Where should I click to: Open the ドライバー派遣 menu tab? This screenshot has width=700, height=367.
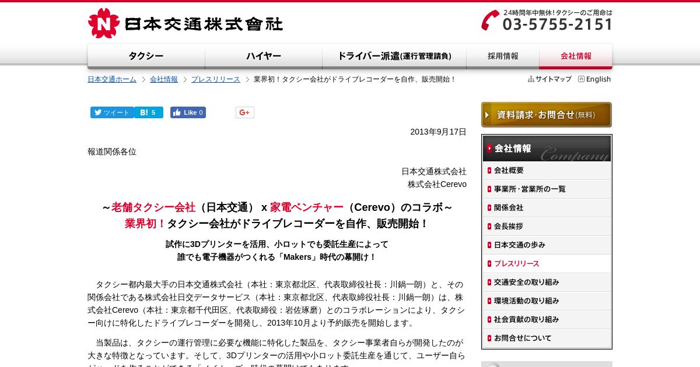(x=394, y=57)
